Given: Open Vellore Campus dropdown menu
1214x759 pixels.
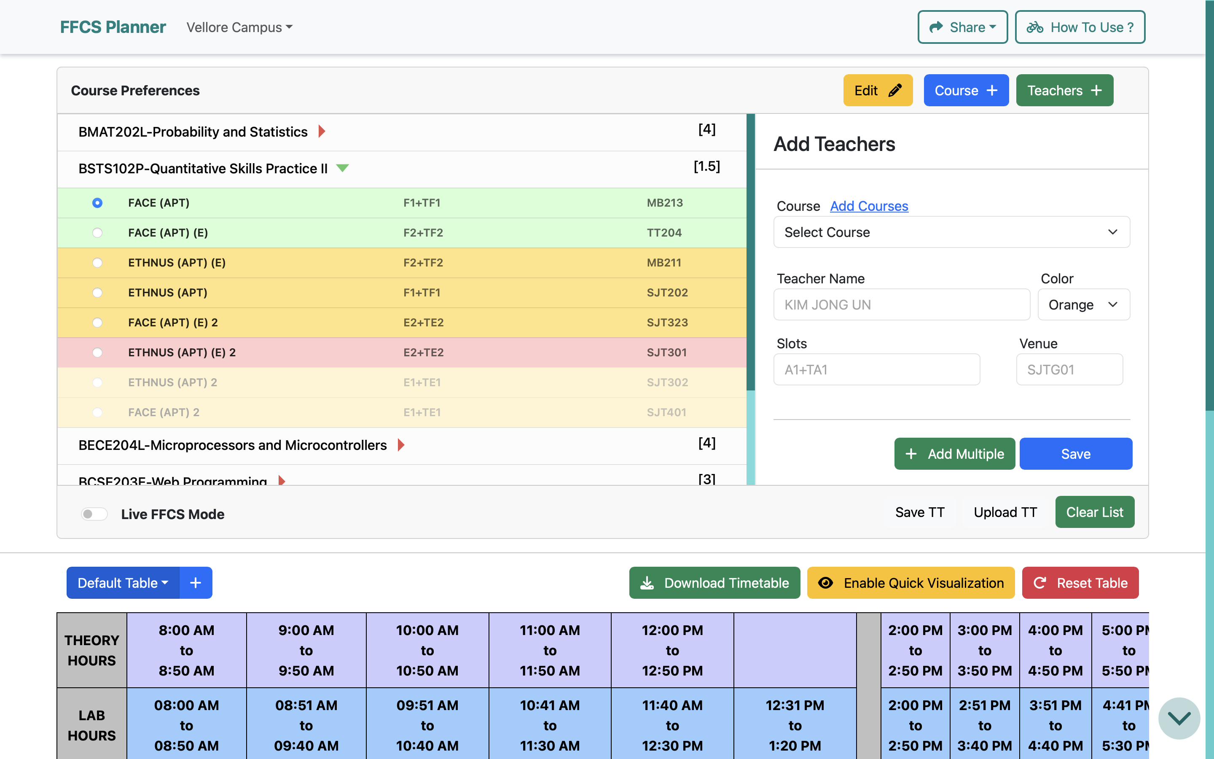Looking at the screenshot, I should pos(239,27).
